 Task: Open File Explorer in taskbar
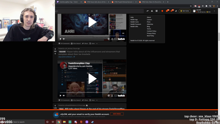pos(64,122)
